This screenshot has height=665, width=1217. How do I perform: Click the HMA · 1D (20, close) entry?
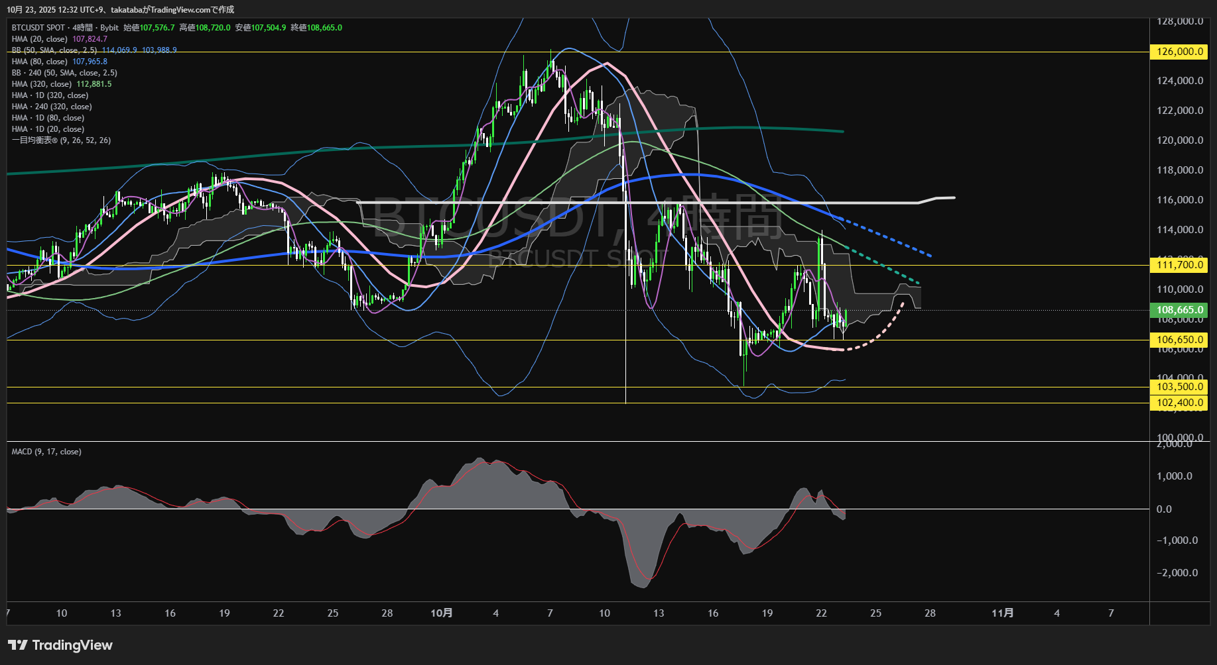click(x=48, y=129)
